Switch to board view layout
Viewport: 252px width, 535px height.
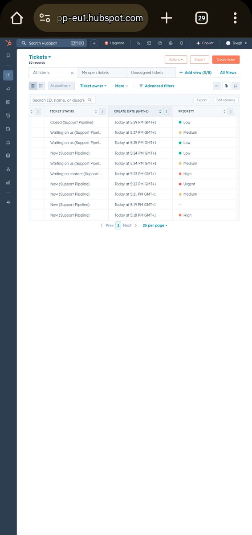[41, 86]
